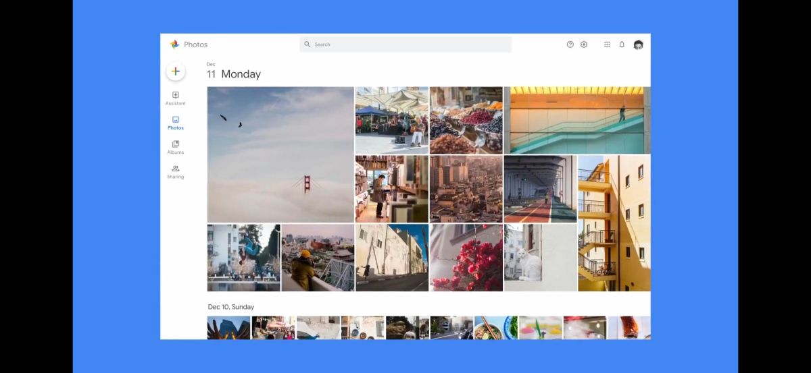Open the yellow beanie person overlooking city photo
Screen dimensions: 811x373
(318, 258)
